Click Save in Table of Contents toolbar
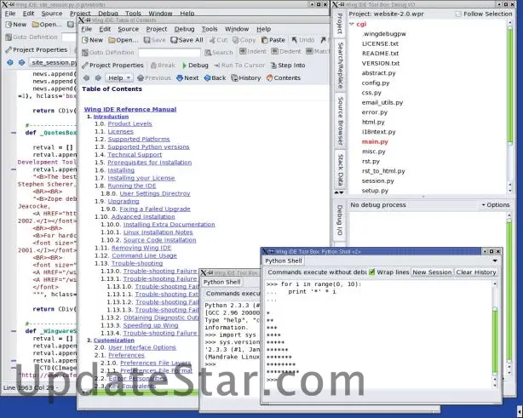Image resolution: width=523 pixels, height=418 pixels. (154, 40)
